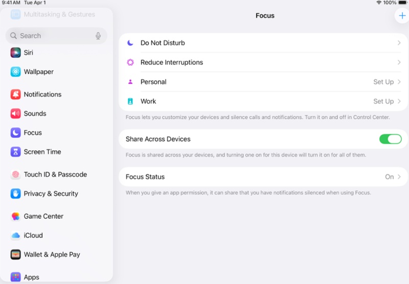Viewport: 409px width, 284px height.
Task: Tap the Work focus badge icon
Action: pos(130,101)
